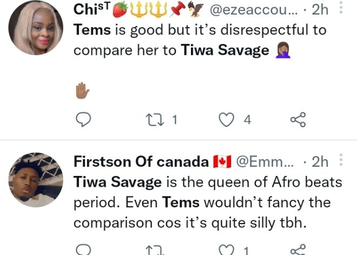View retweet count on Chi's tweet
The height and width of the screenshot is (255, 357).
click(174, 120)
